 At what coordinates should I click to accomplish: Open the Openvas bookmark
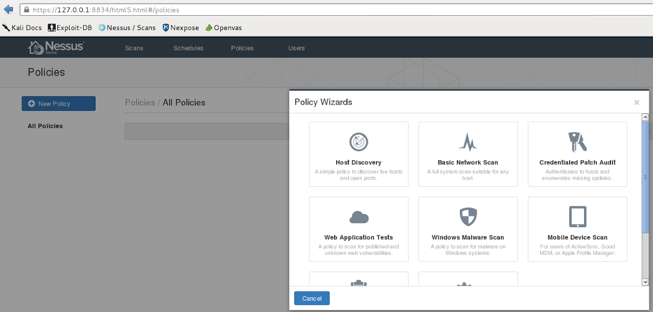[224, 28]
